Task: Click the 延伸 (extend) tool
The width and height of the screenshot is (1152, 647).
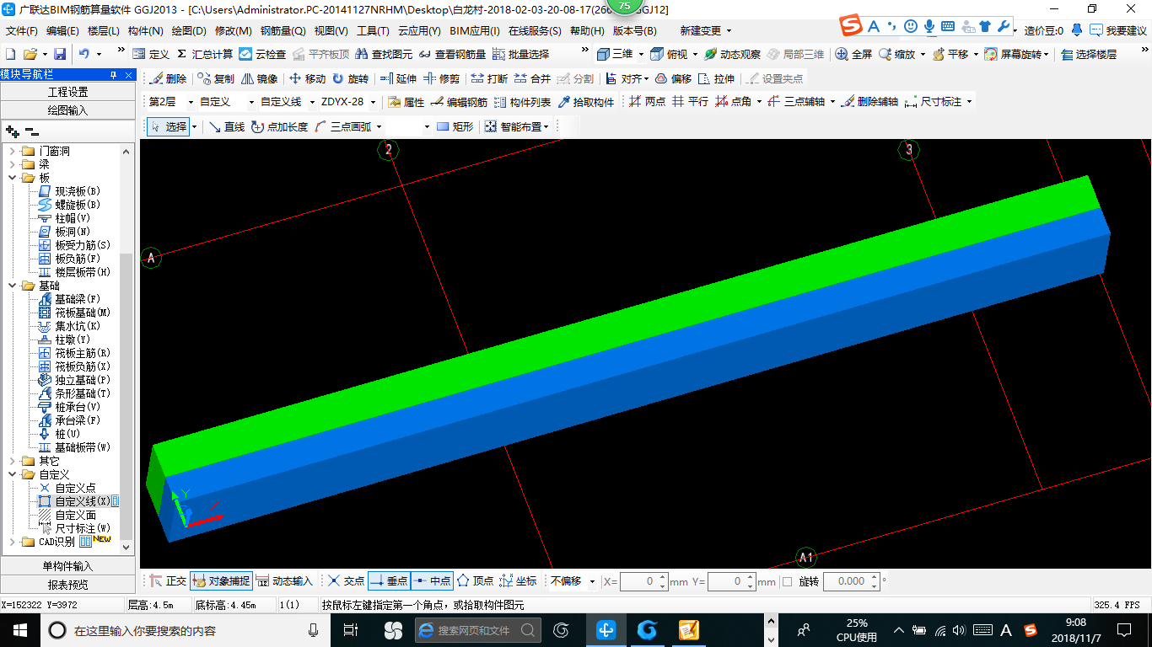Action: [x=399, y=78]
